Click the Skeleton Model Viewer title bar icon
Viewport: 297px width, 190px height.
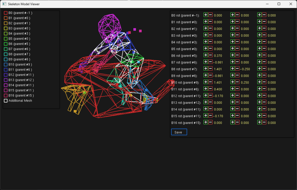(4, 4)
